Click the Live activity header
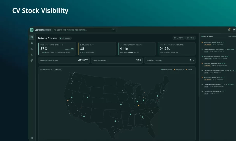 tap(208, 36)
